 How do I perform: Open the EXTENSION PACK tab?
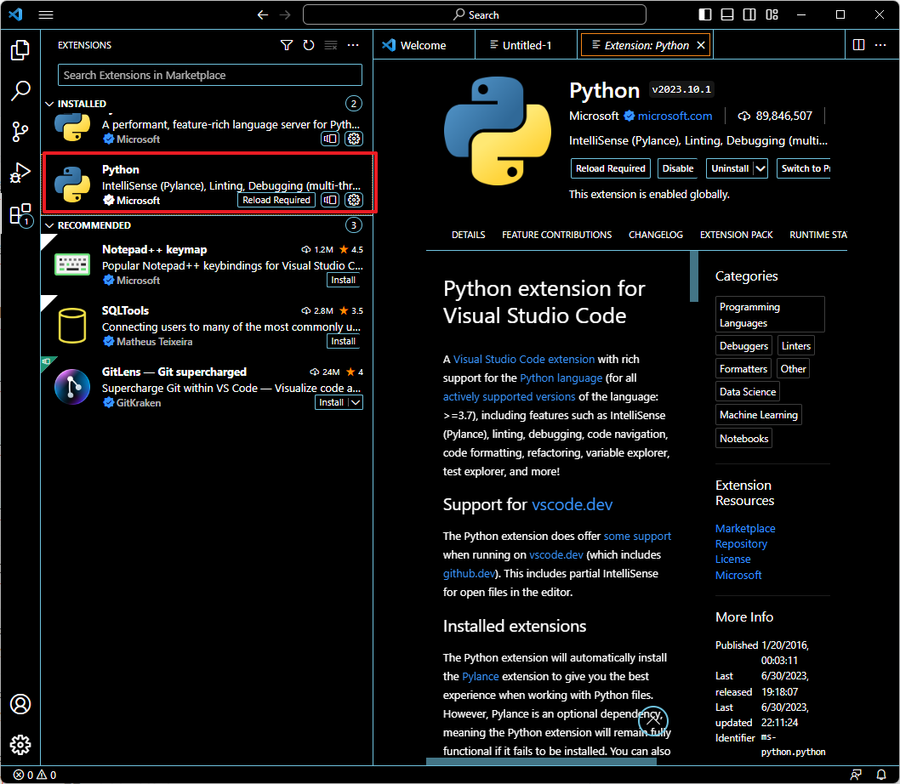pyautogui.click(x=737, y=235)
